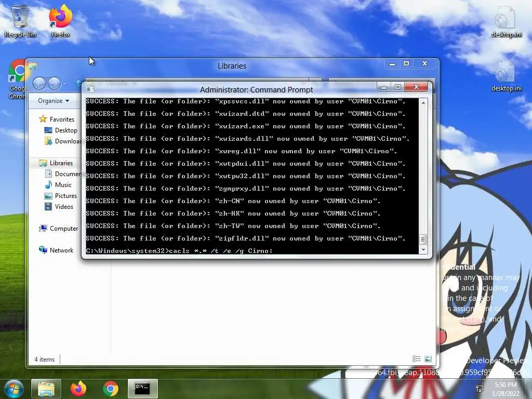
Task: Select Desktop under Favorites
Action: 61,130
